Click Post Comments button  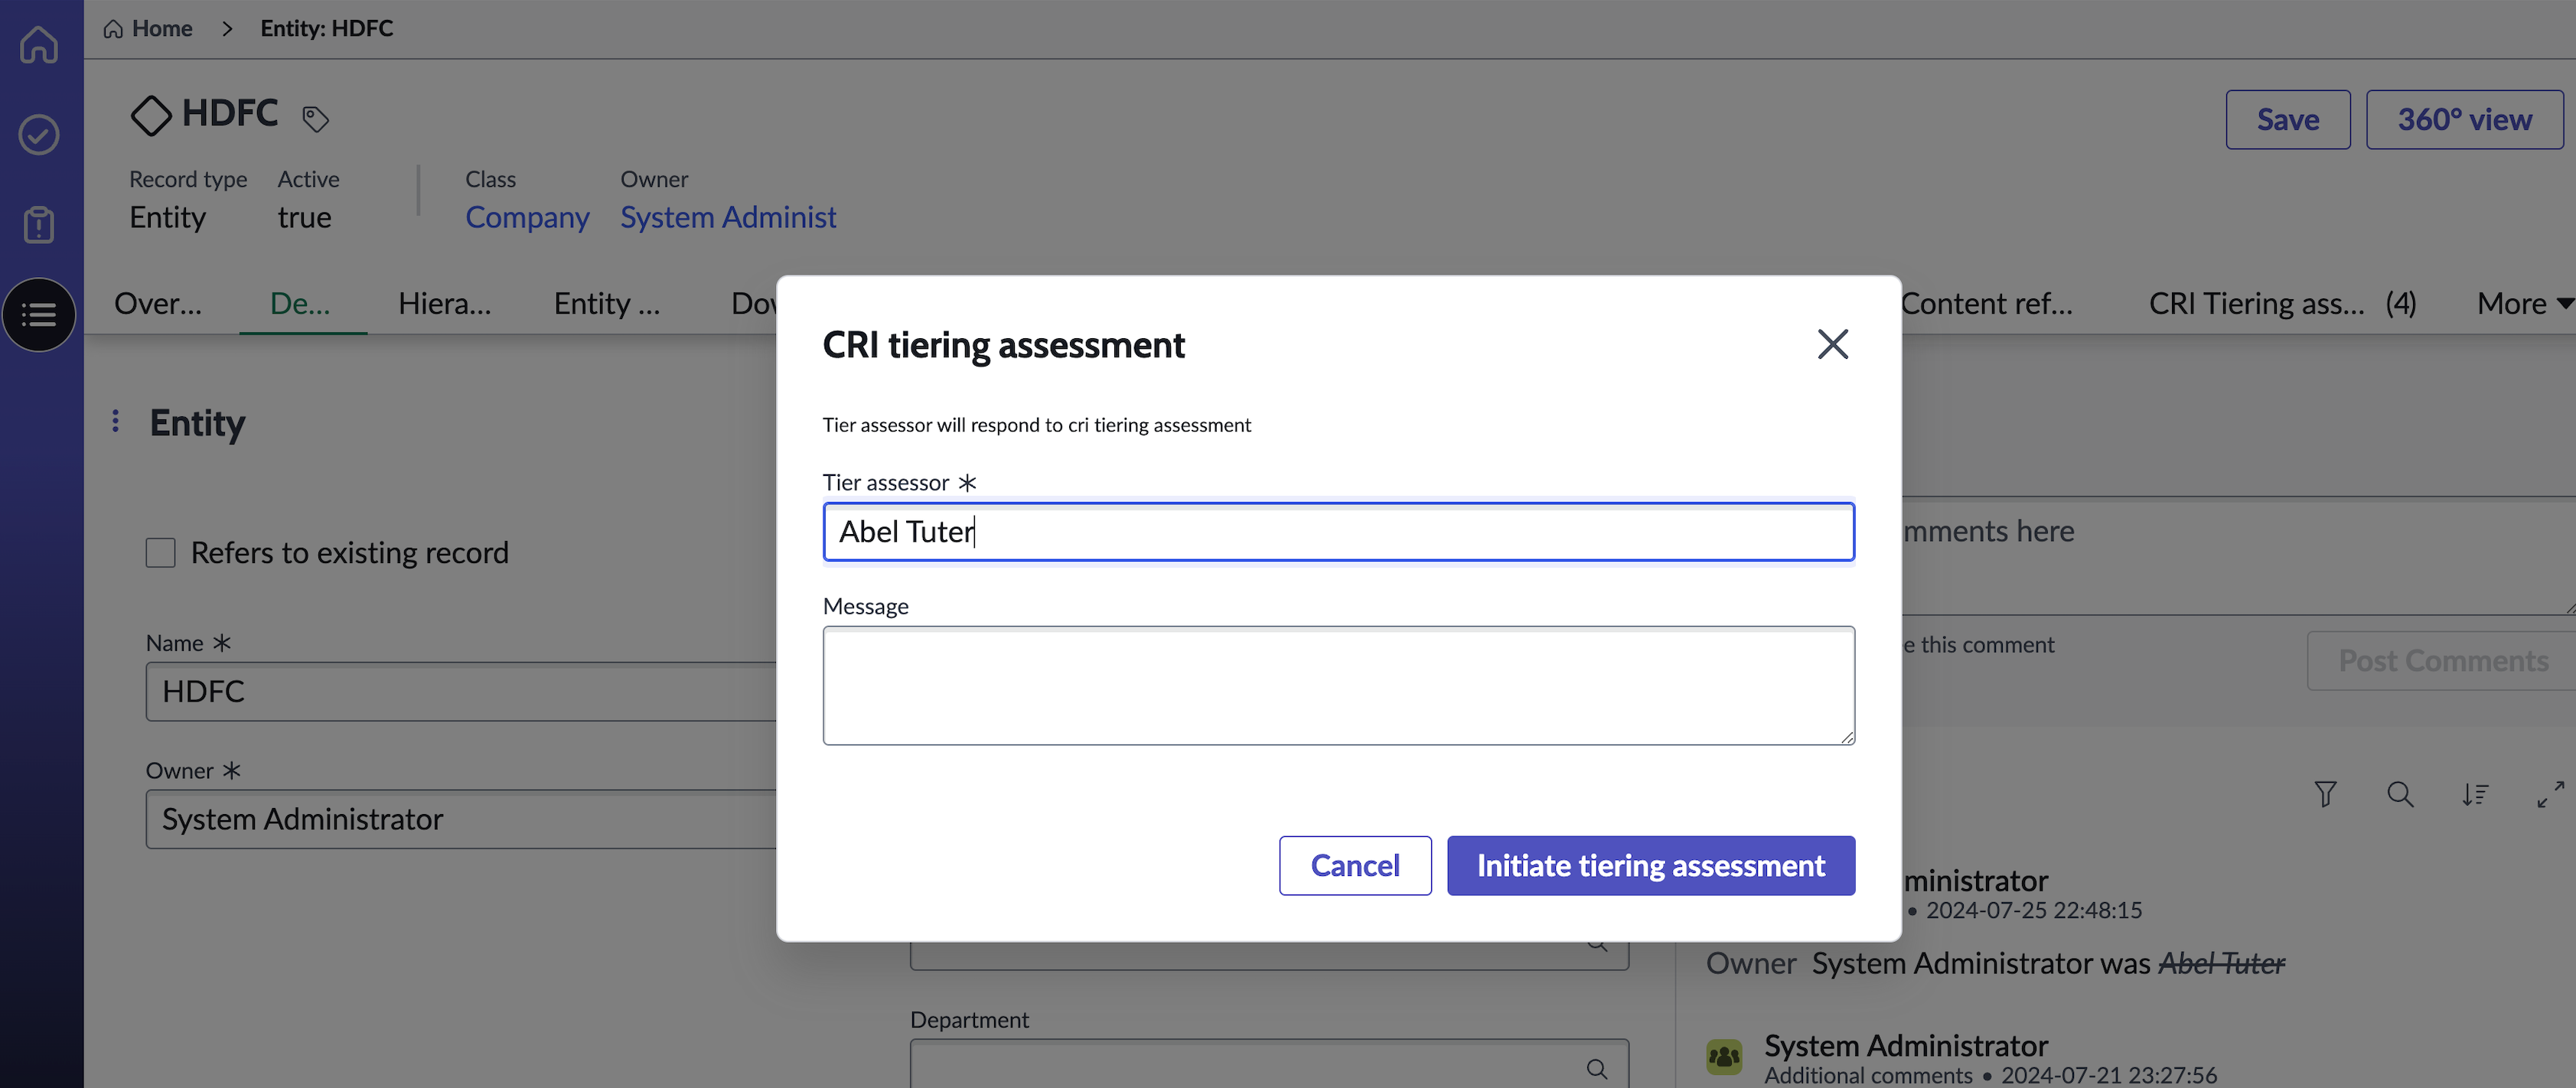pyautogui.click(x=2442, y=661)
